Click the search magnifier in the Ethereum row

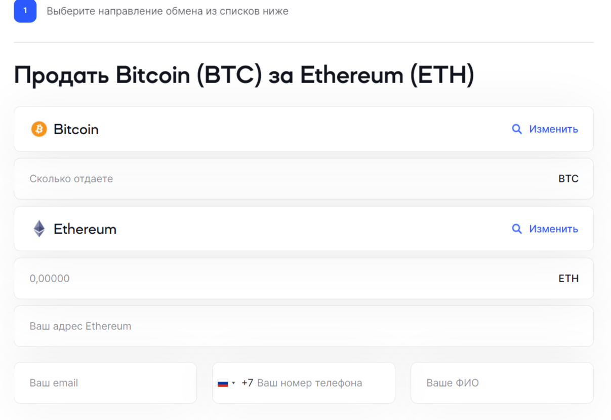coord(516,229)
